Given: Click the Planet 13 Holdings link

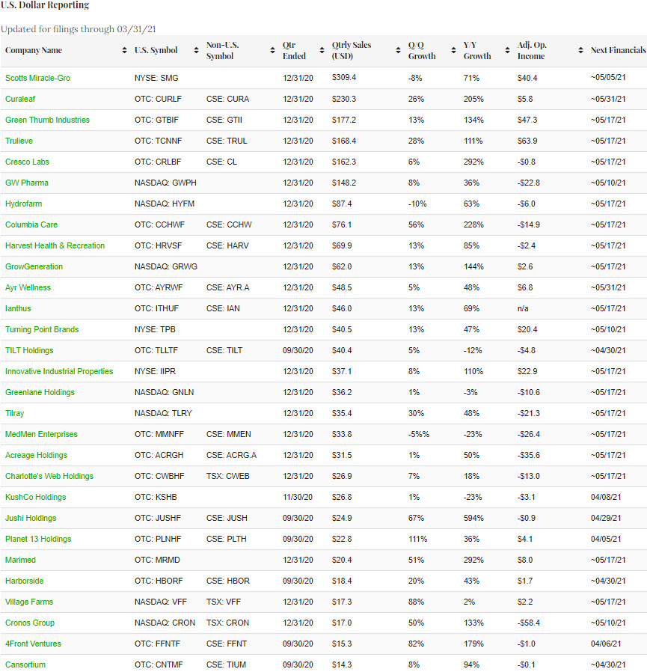Looking at the screenshot, I should click(x=38, y=539).
